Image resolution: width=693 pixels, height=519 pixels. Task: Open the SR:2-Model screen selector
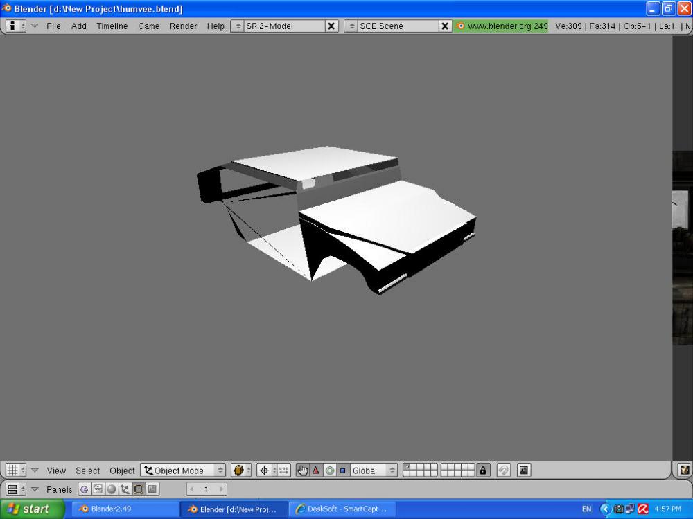click(x=277, y=26)
